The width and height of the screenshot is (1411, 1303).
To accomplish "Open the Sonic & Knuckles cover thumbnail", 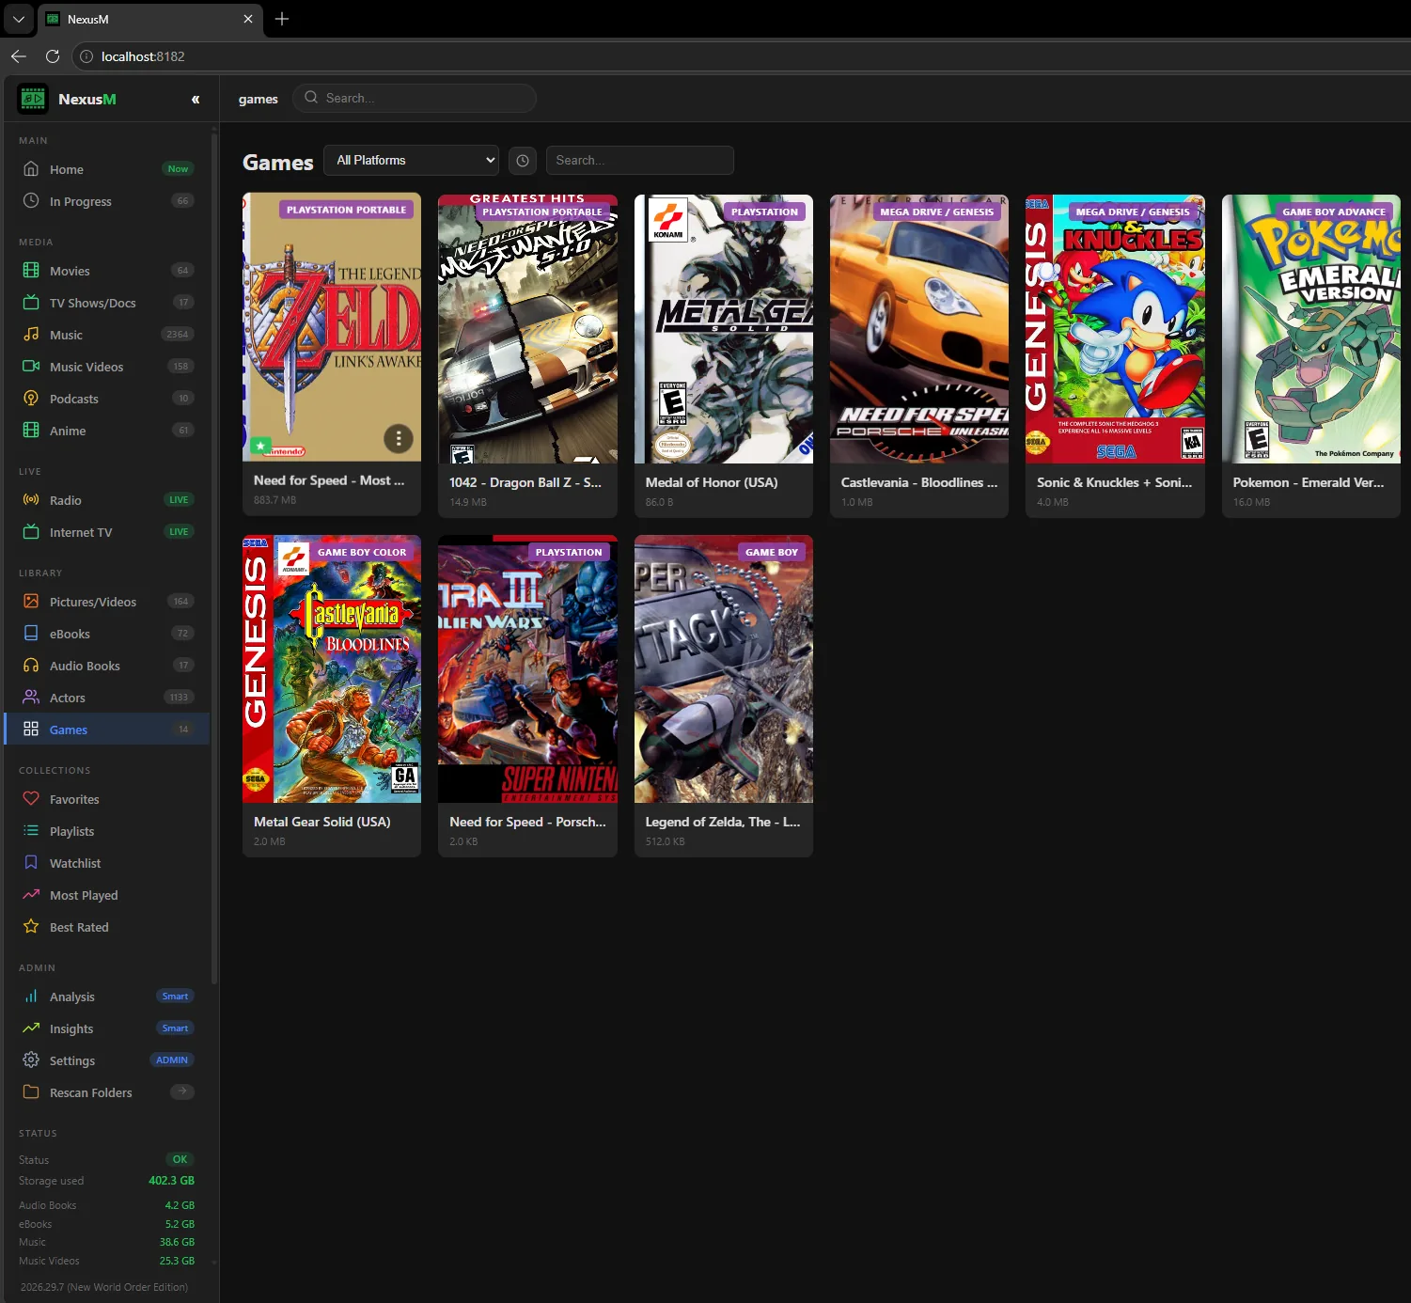I will click(x=1115, y=329).
